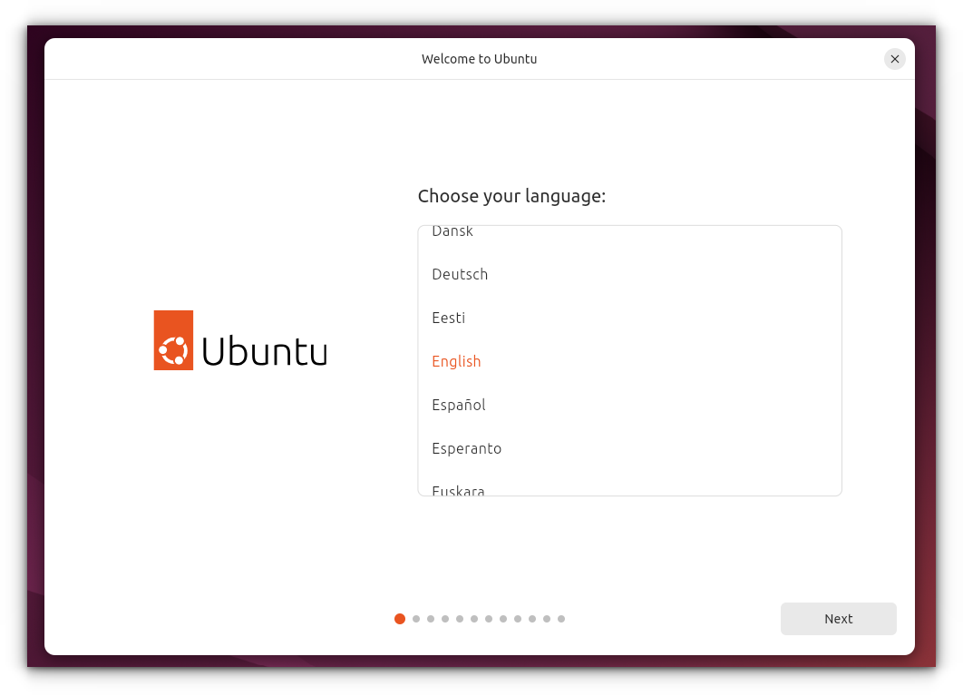Click the Welcome to Ubuntu title bar
The width and height of the screenshot is (963, 696).
pos(479,58)
